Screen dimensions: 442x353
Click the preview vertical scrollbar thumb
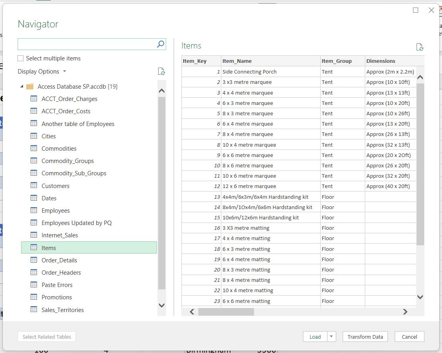pos(420,164)
